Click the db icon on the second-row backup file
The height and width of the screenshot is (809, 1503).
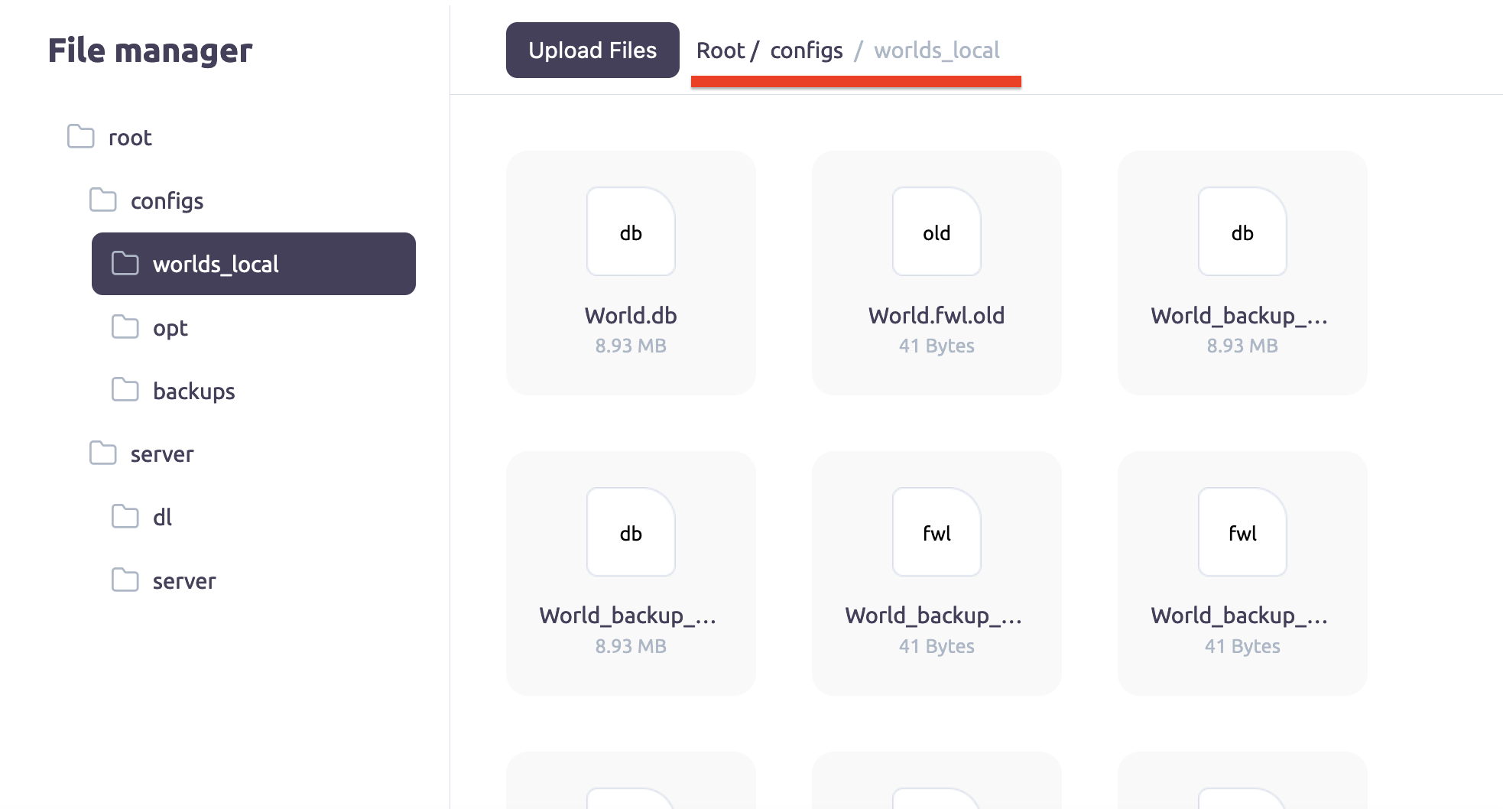[631, 533]
